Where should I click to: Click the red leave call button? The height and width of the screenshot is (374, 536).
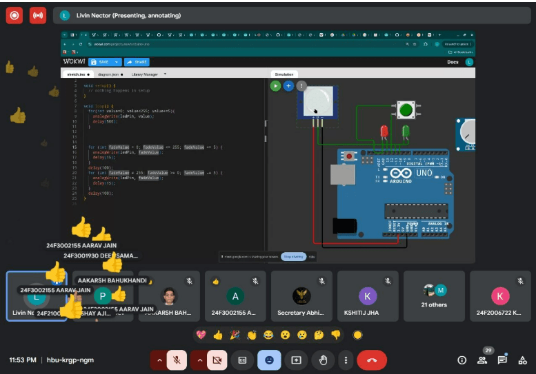372,360
